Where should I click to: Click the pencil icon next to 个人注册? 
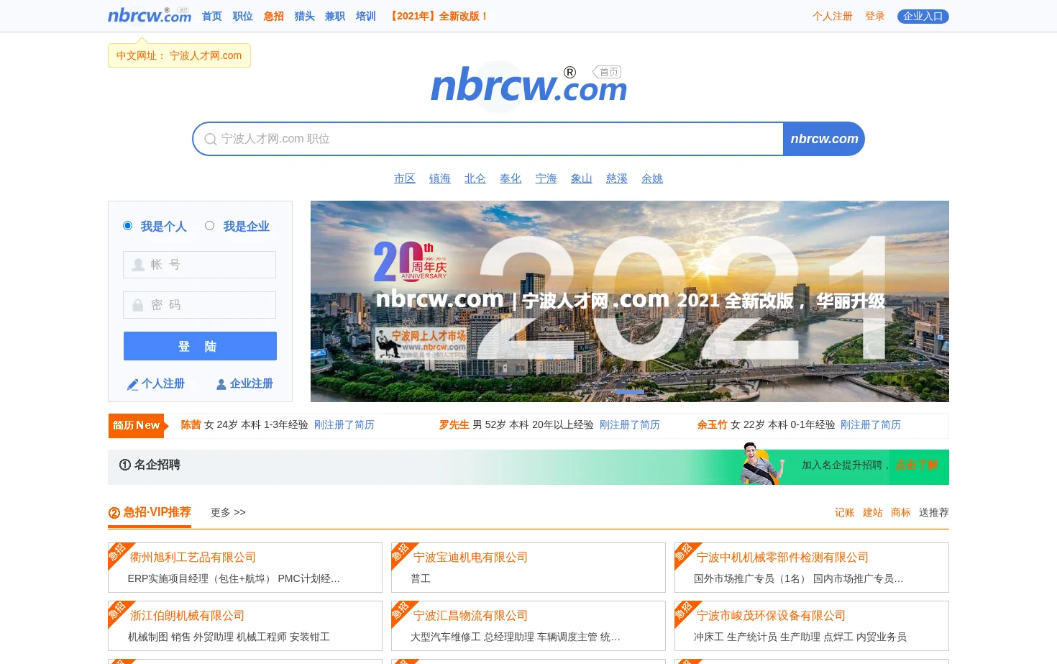[x=132, y=384]
